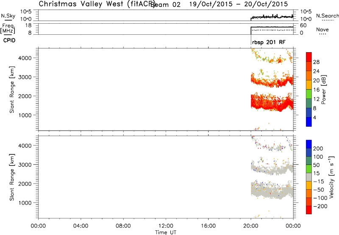Click the Time UT axis label
Screen dimensions: 339x235
point(166,232)
